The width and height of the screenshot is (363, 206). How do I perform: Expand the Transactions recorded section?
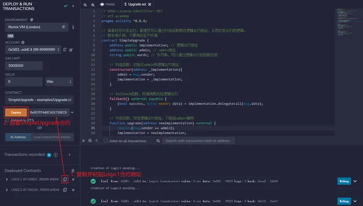[x=70, y=154]
